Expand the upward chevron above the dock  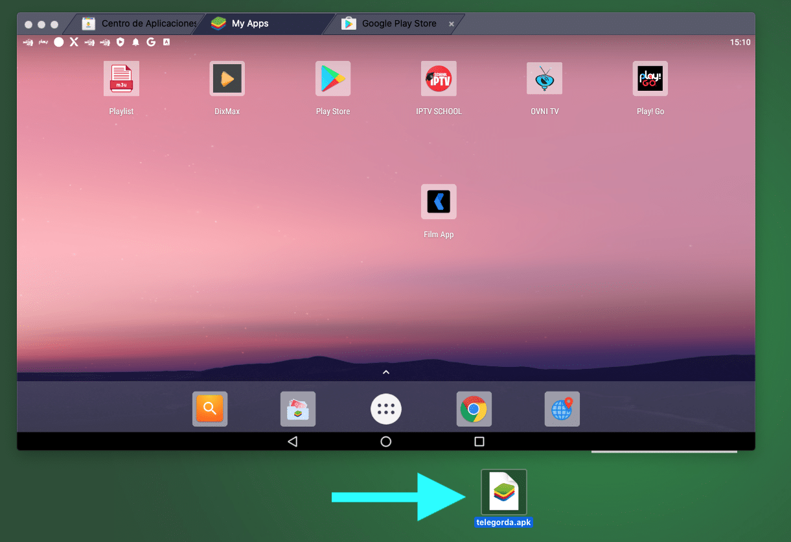tap(385, 371)
